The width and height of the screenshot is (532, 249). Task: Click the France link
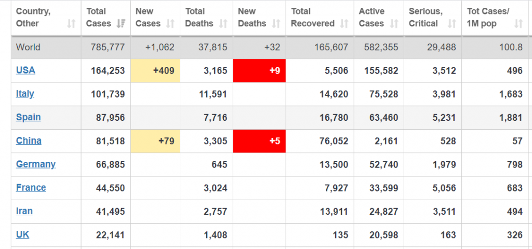pos(31,188)
